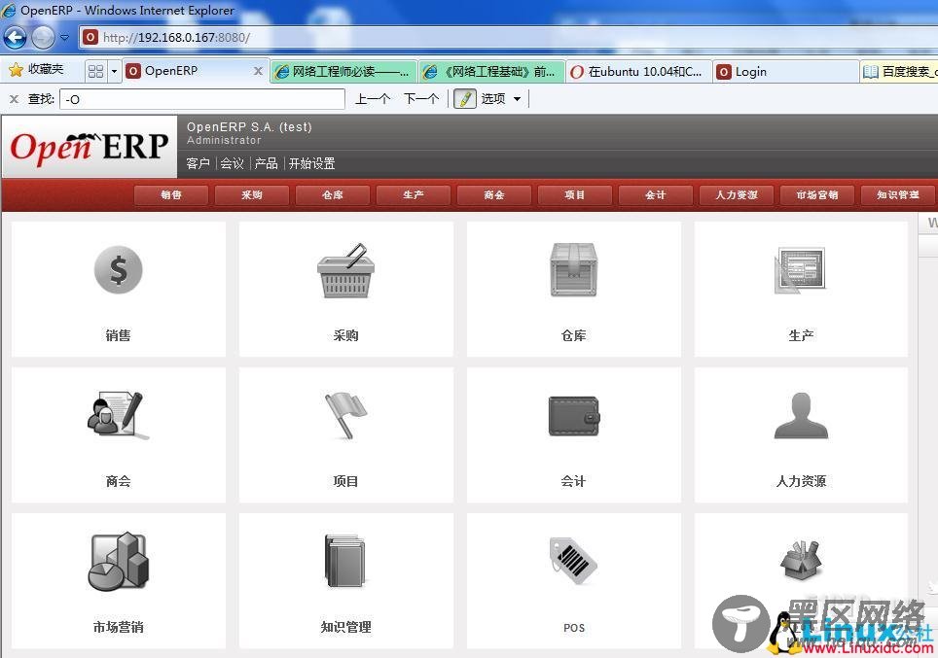Open the tab list dropdown arrow

[114, 72]
